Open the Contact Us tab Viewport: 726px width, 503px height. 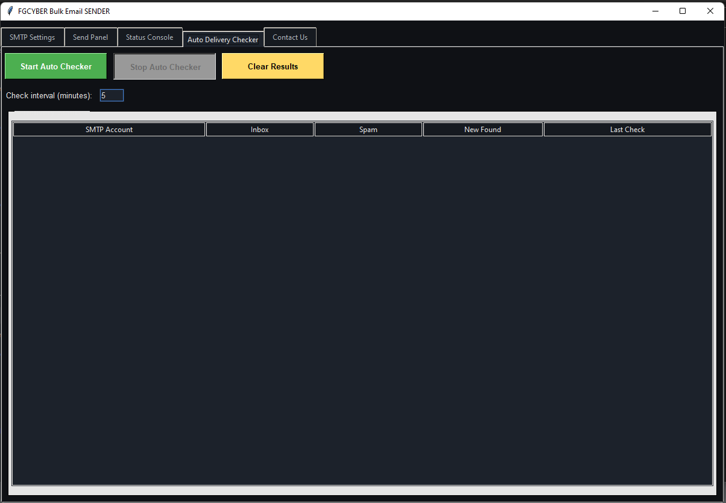(290, 37)
